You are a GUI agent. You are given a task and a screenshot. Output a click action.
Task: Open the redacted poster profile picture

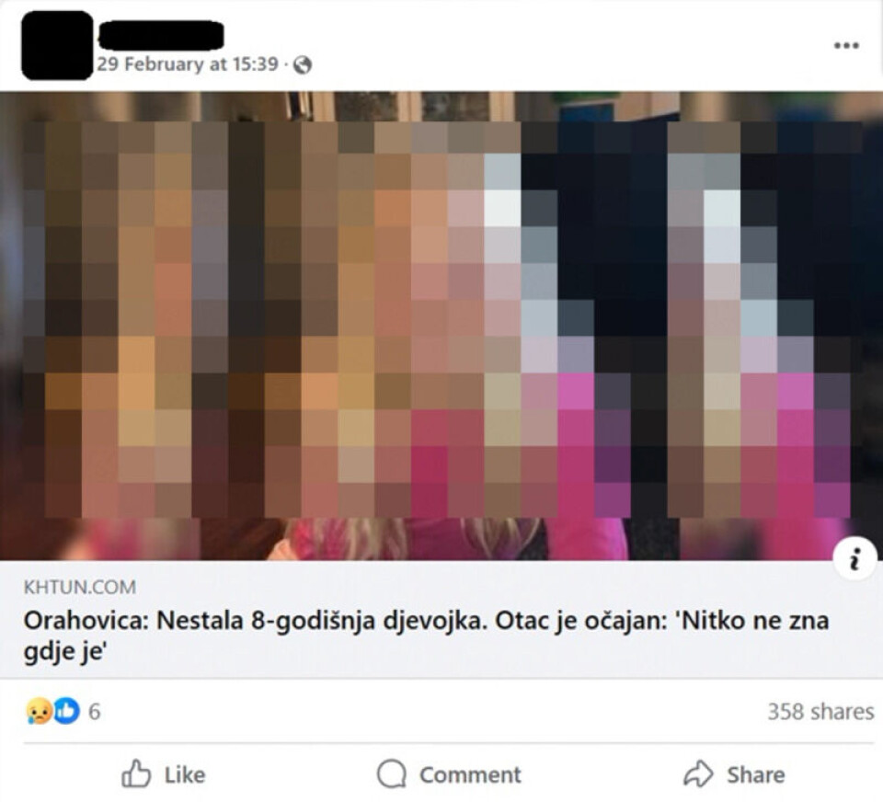coord(57,45)
